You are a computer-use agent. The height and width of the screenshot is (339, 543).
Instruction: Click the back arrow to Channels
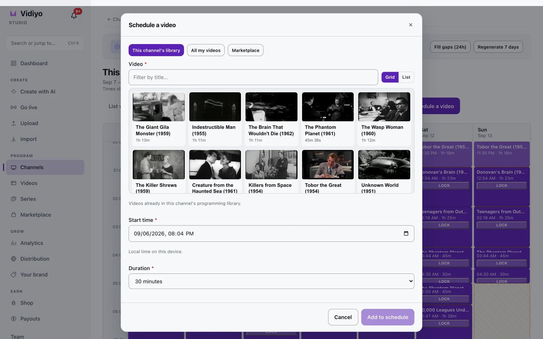[109, 19]
